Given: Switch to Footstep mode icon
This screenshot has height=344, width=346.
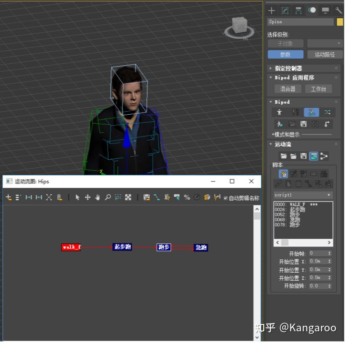Looking at the screenshot, I should 296,113.
